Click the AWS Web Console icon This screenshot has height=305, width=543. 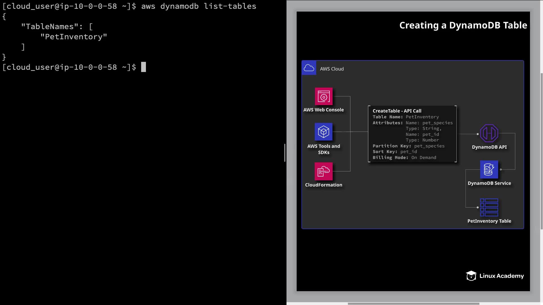324,97
